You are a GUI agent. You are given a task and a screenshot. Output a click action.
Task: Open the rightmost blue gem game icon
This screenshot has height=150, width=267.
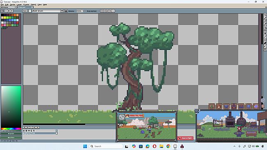click(x=256, y=107)
